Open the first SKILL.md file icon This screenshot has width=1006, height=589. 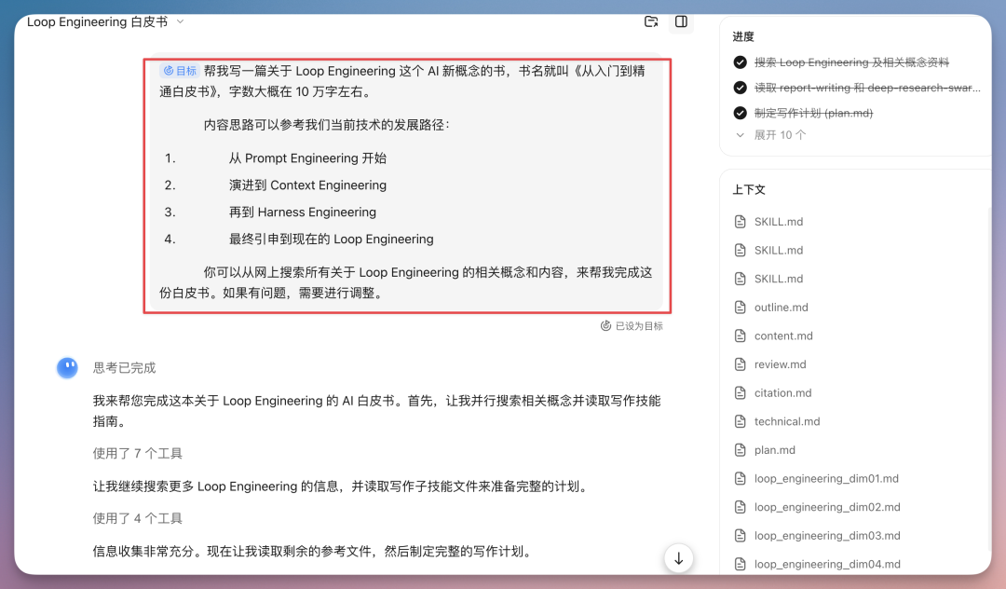740,222
